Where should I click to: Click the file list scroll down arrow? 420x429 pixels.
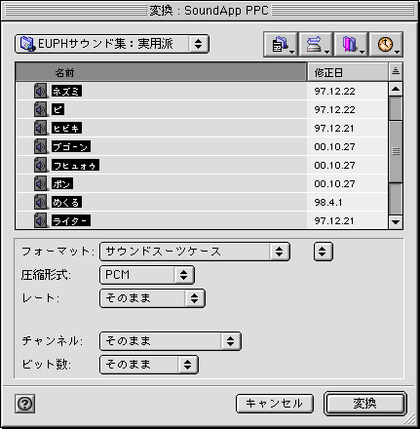coord(396,222)
